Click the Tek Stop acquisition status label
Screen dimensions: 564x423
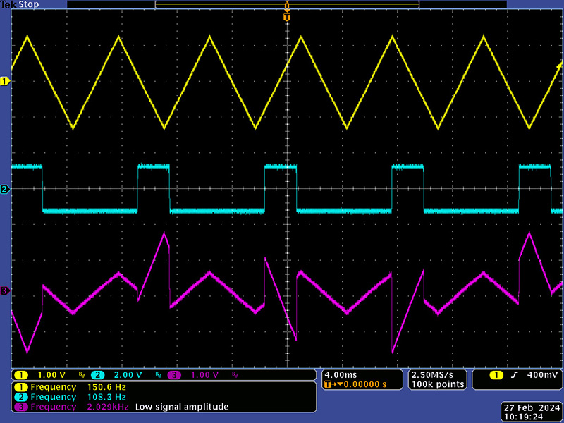20,4
